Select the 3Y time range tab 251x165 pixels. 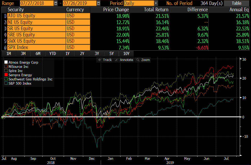click(x=97, y=53)
